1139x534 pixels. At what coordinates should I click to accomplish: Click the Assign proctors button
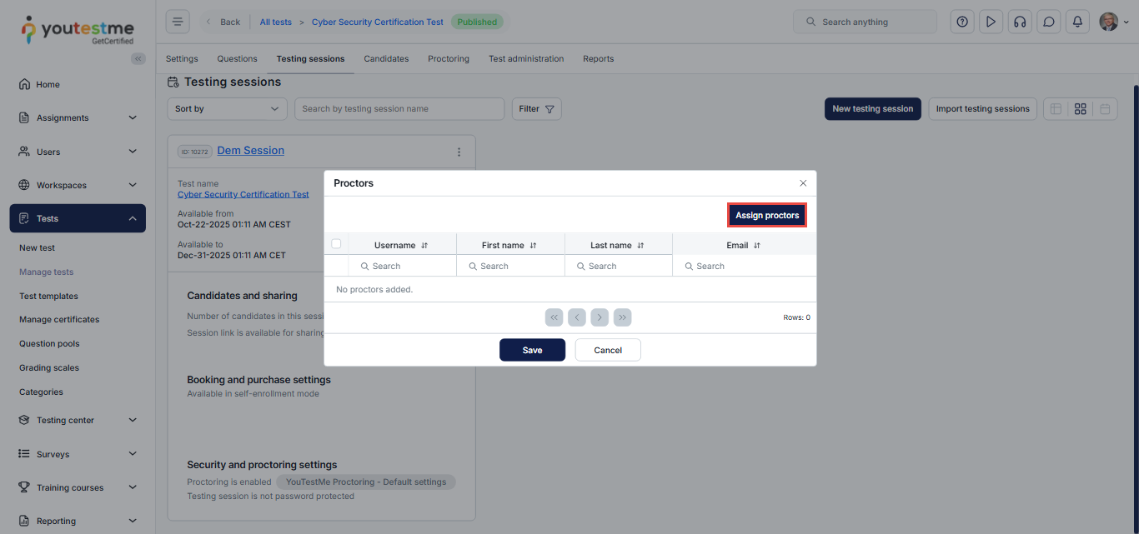tap(767, 215)
